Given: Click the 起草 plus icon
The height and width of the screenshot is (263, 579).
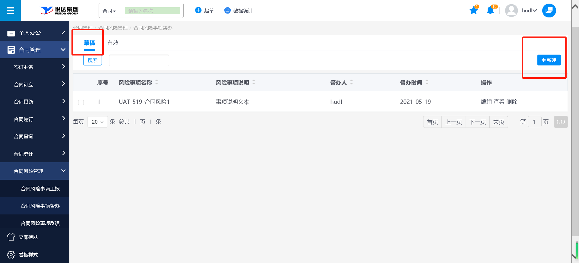Looking at the screenshot, I should point(198,11).
